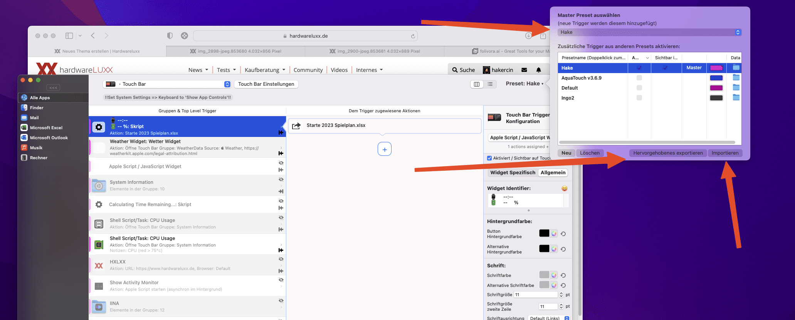This screenshot has height=320, width=795.
Task: Expand the Internes menu on hardwareluxx
Action: (x=370, y=70)
